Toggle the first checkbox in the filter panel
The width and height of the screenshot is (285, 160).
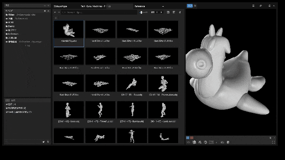7,104
